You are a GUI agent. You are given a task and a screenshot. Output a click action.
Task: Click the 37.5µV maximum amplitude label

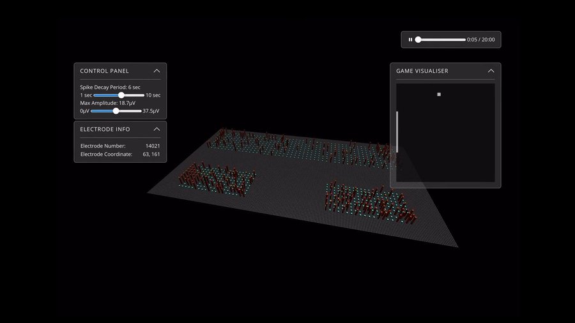click(x=151, y=110)
